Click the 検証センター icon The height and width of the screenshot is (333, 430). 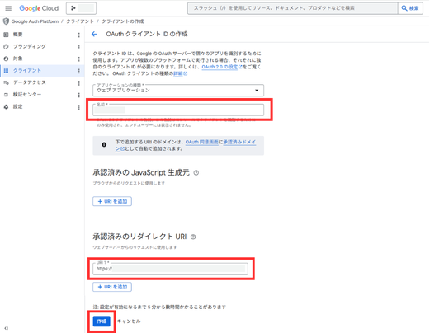pos(6,95)
